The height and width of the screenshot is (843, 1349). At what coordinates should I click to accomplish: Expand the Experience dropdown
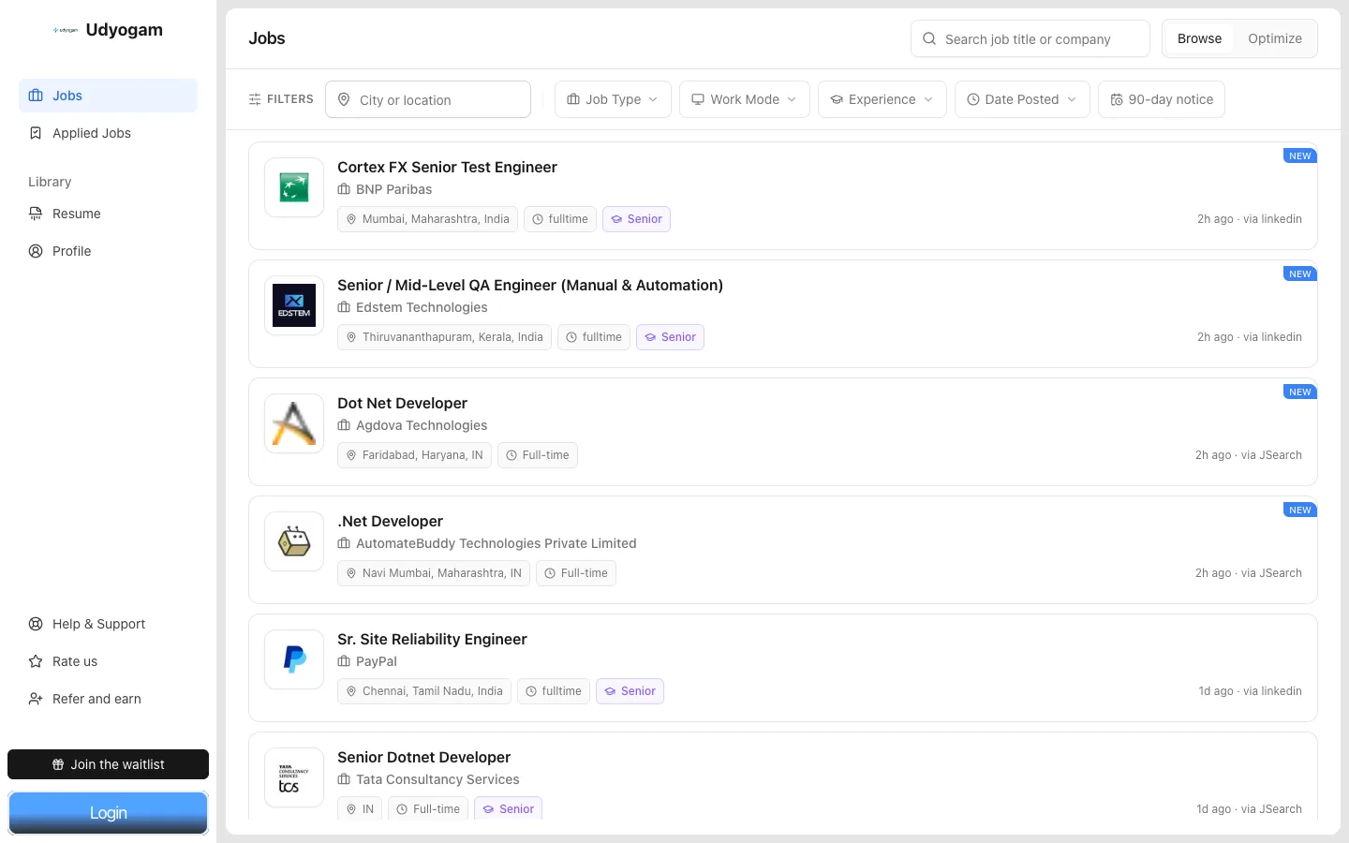[x=882, y=99]
